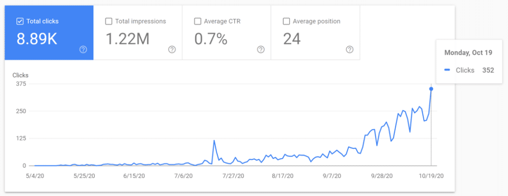Uncheck the Total clicks checkbox

(x=20, y=21)
